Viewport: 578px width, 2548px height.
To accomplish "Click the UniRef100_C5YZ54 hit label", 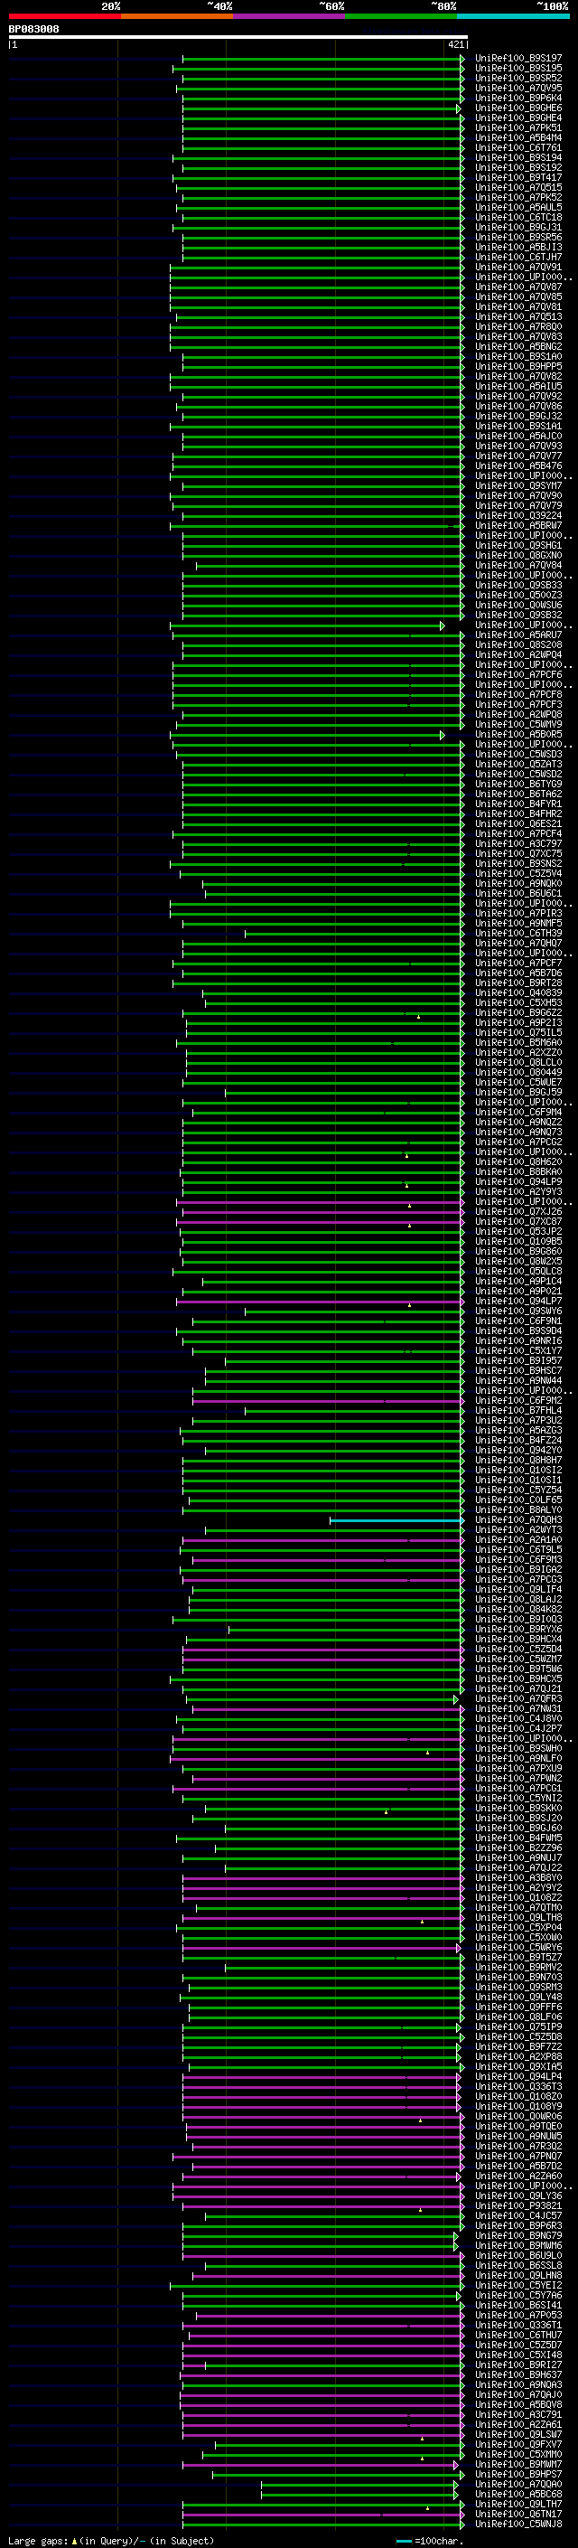I will 518,1490.
